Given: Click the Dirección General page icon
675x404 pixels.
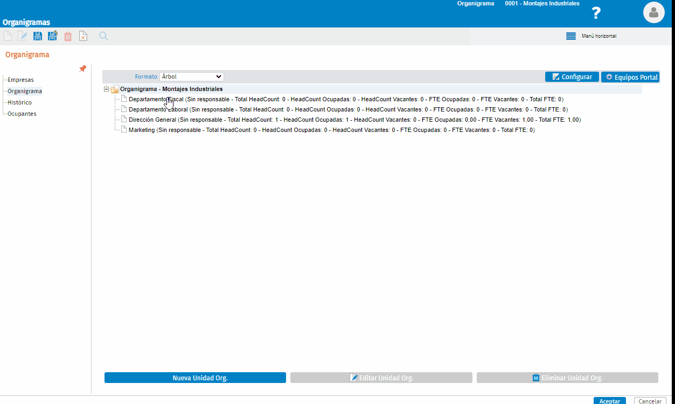Looking at the screenshot, I should click(x=124, y=120).
